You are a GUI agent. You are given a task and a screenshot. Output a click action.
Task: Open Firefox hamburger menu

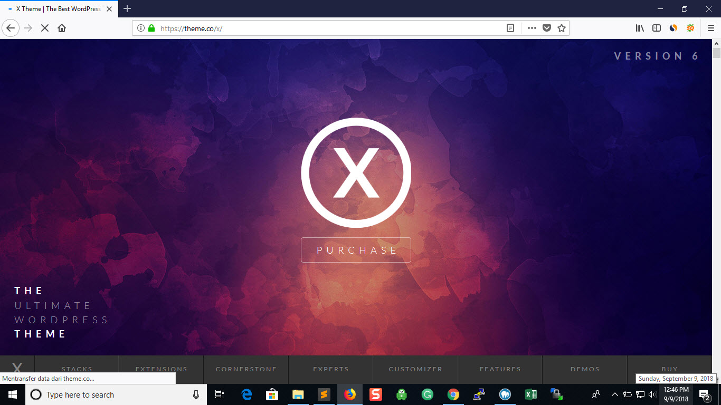[710, 28]
